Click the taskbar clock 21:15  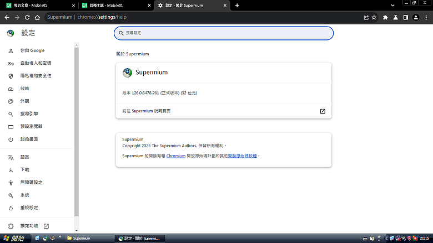pyautogui.click(x=424, y=239)
